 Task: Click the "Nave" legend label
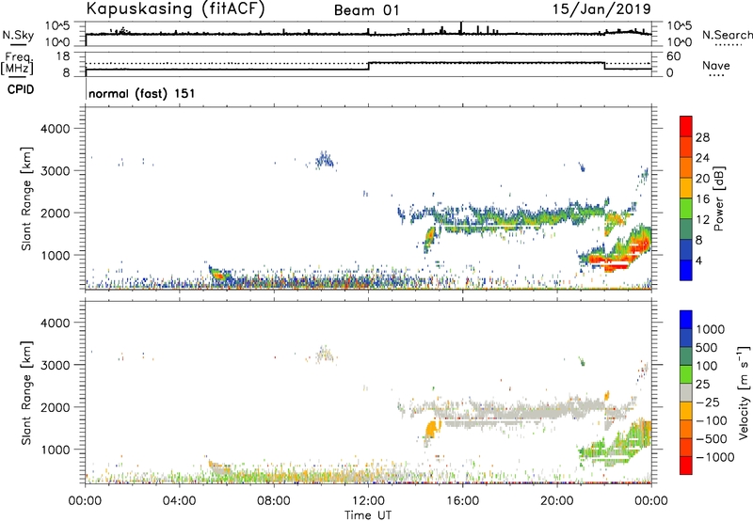716,65
